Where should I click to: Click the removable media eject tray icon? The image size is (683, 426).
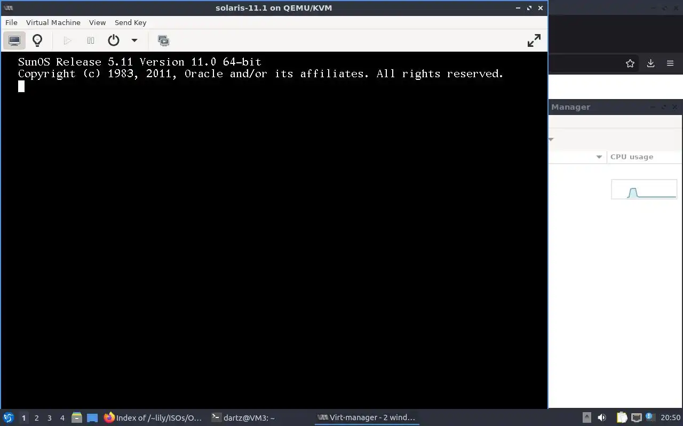(x=586, y=417)
